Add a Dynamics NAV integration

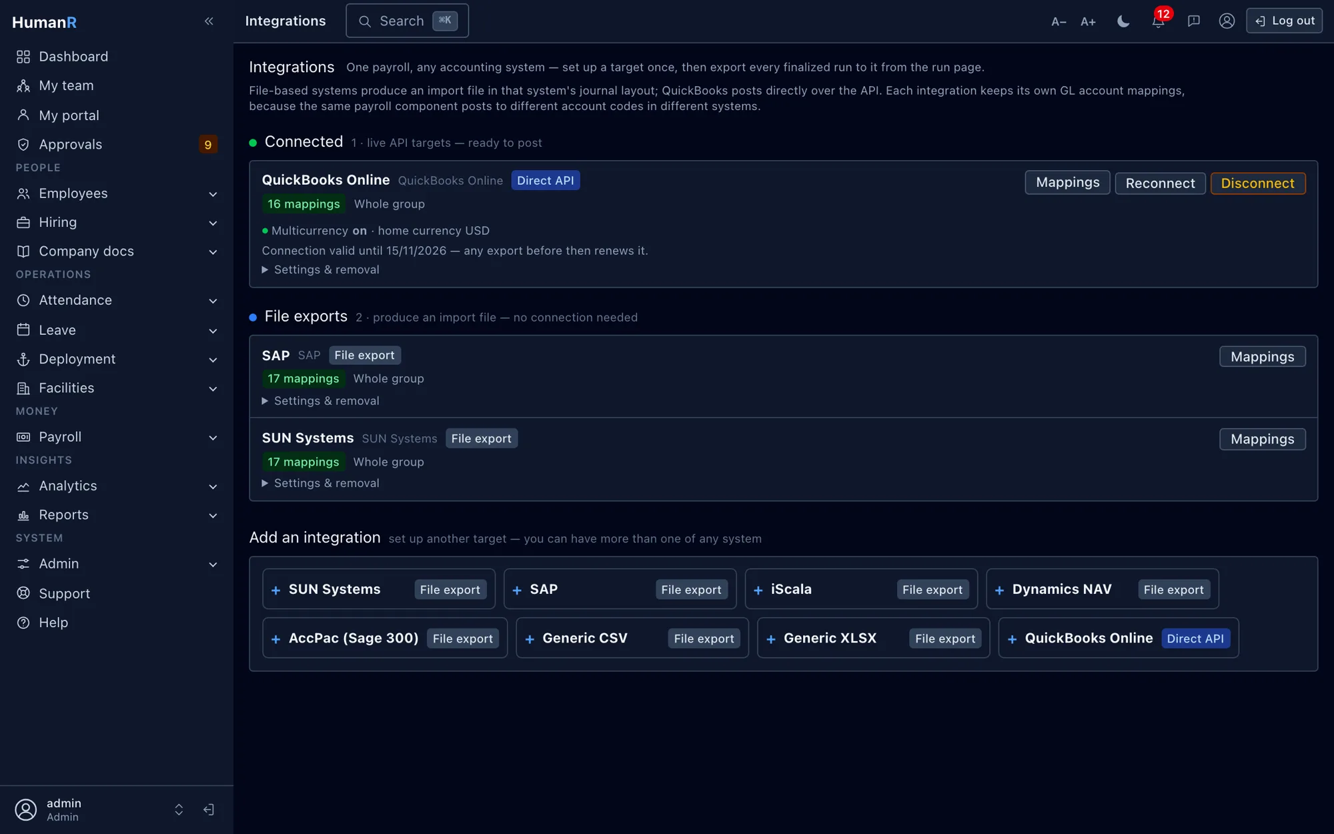[x=1103, y=589]
